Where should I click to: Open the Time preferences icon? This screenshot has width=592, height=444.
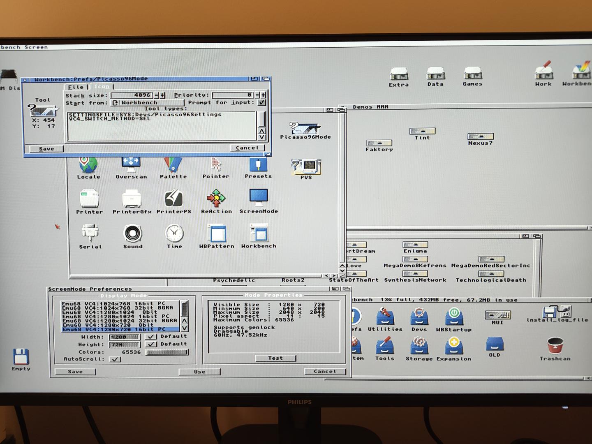point(174,233)
